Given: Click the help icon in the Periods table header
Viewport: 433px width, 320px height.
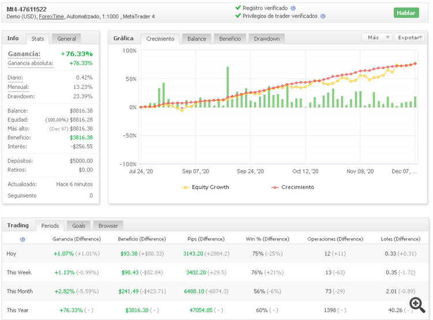Looking at the screenshot, I should pos(23,239).
